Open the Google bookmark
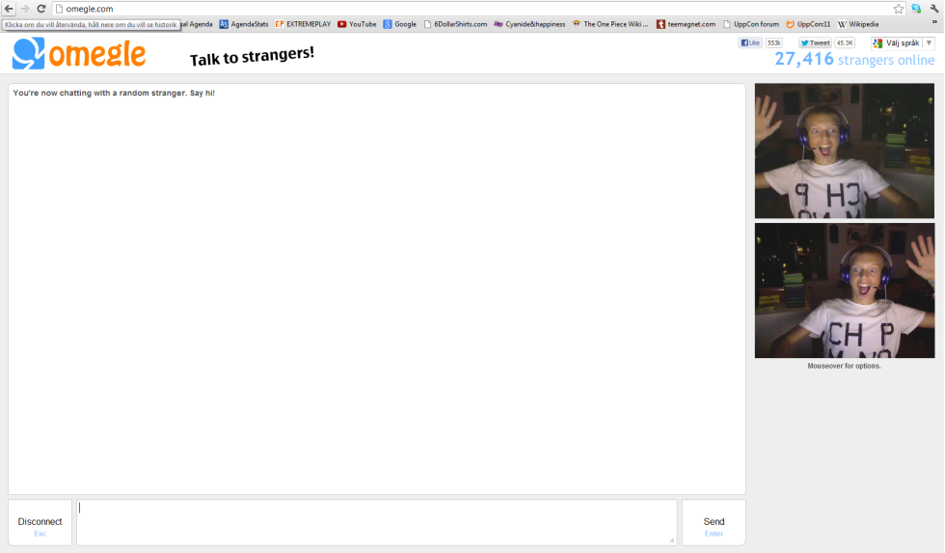This screenshot has width=945, height=553. point(399,24)
